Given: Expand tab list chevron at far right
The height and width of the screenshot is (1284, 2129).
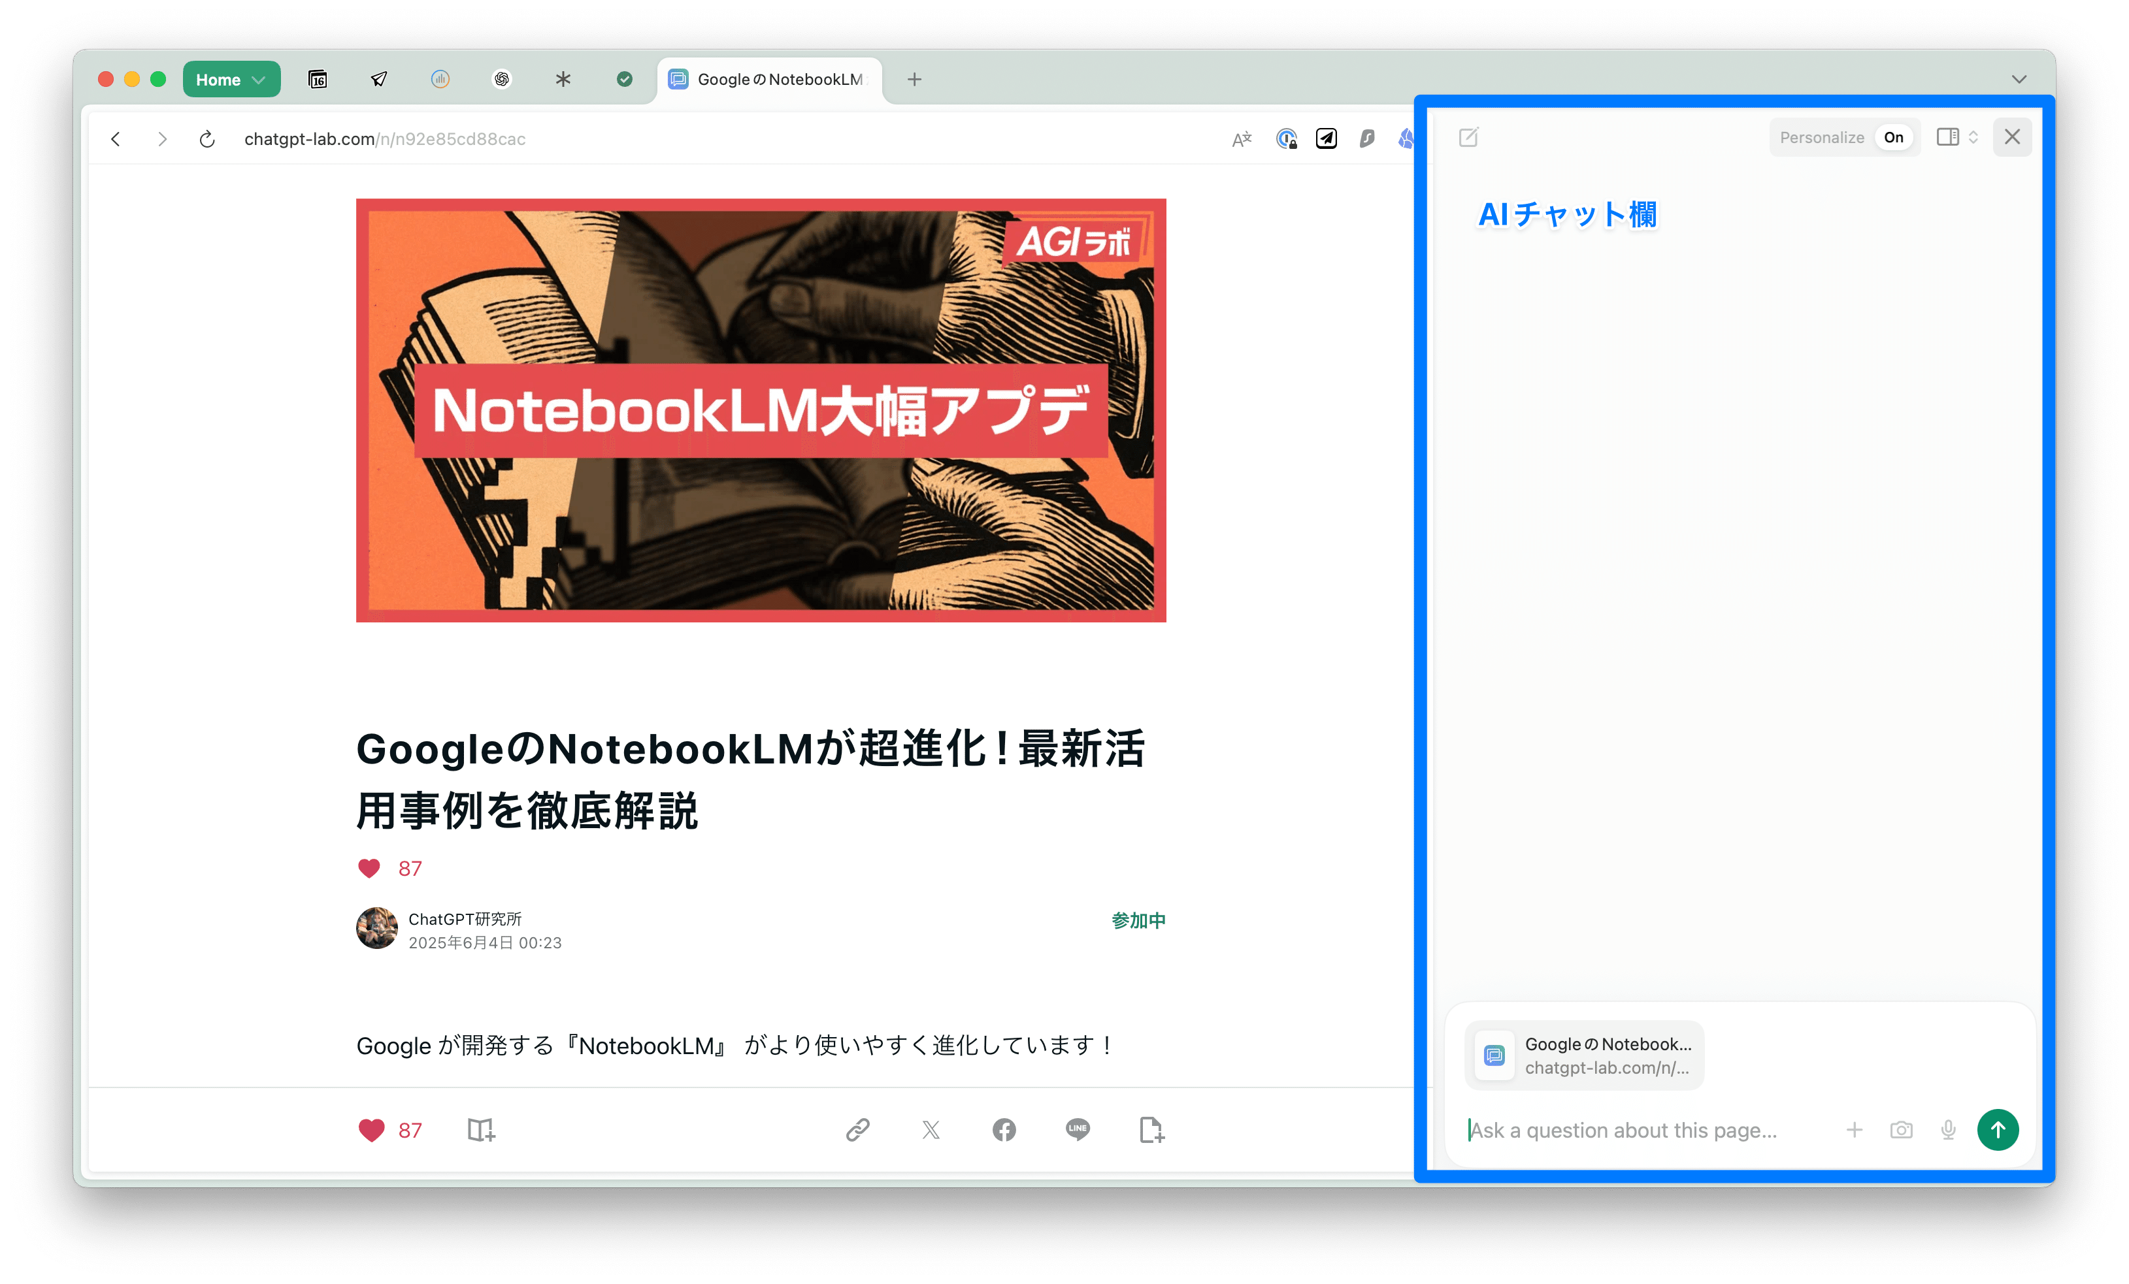Looking at the screenshot, I should 2019,80.
